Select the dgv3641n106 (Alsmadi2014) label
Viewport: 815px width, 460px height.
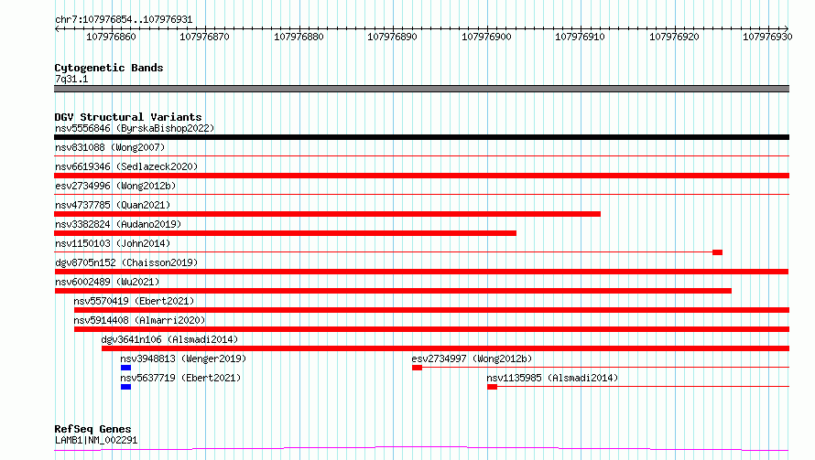(169, 339)
